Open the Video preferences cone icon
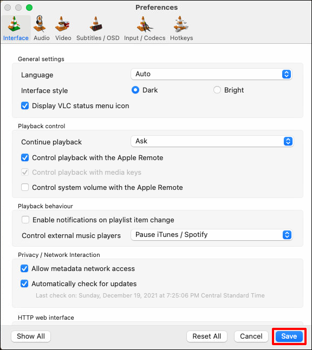 point(62,24)
